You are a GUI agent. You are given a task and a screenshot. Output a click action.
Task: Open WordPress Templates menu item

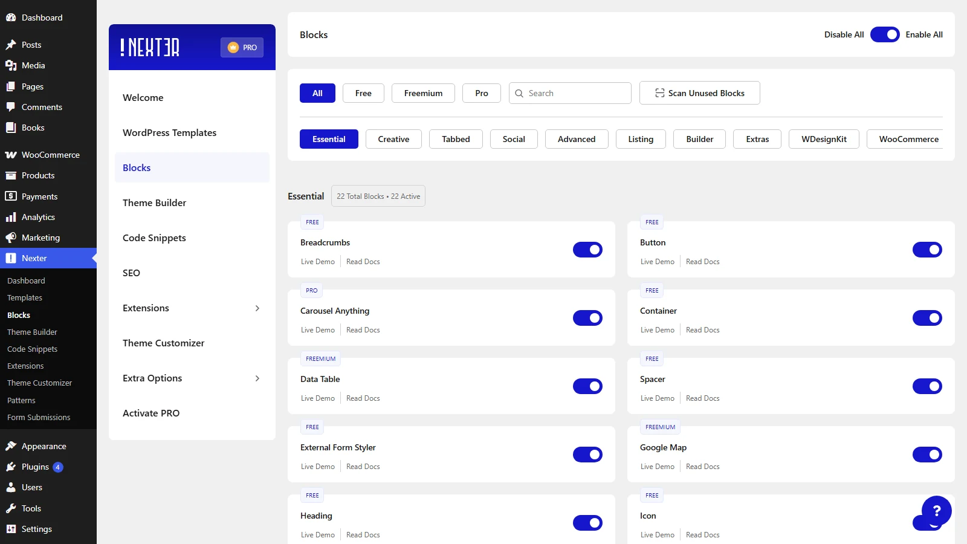(x=192, y=132)
